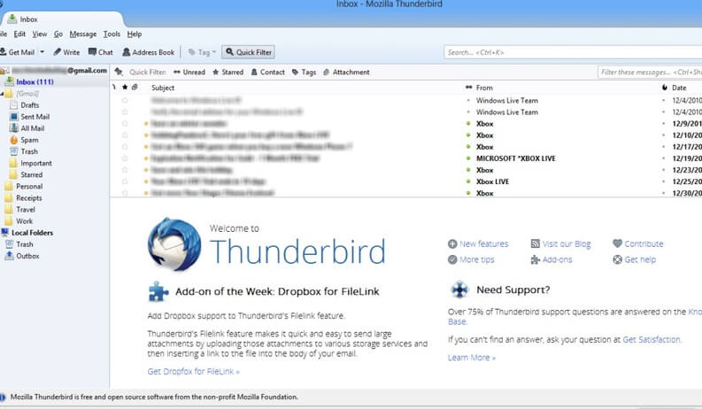Sort by attachment column header icon

[135, 88]
